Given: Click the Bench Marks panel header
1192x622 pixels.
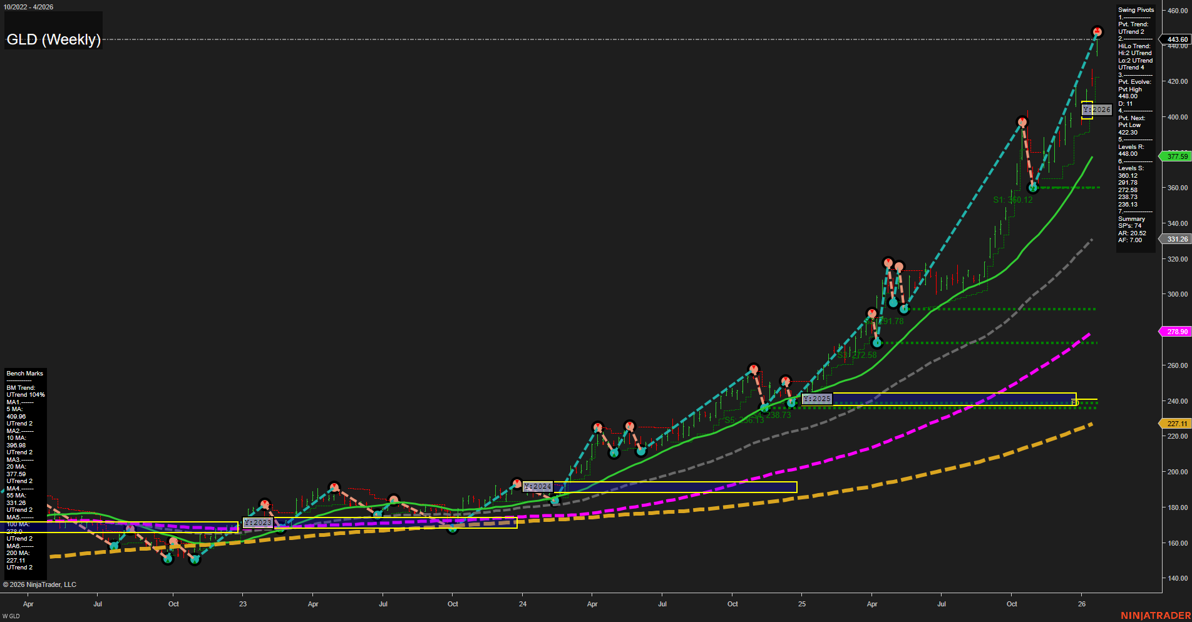Looking at the screenshot, I should [x=24, y=373].
